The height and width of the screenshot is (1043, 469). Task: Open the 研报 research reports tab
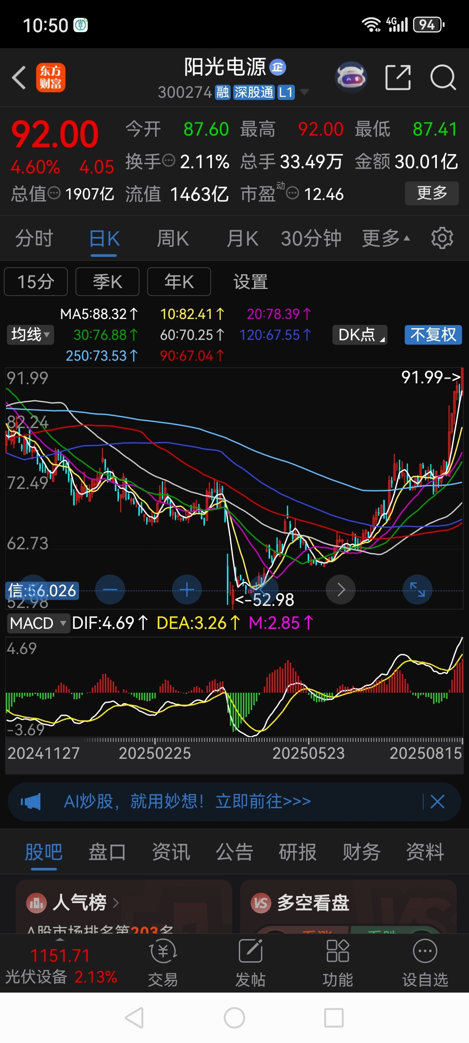[x=298, y=852]
